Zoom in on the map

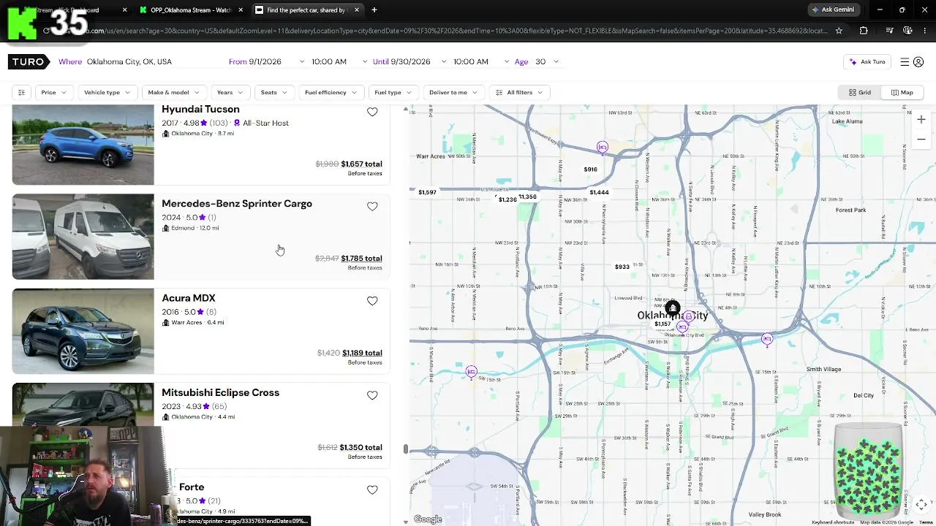click(x=921, y=119)
